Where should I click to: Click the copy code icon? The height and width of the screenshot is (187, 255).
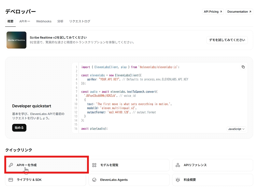[243, 67]
